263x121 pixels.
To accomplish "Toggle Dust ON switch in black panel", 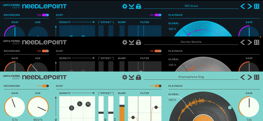I will pyautogui.click(x=158, y=51).
